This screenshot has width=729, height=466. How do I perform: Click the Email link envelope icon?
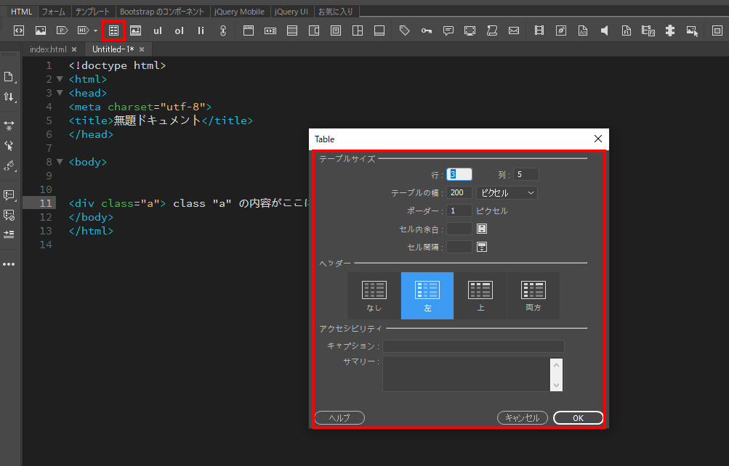(x=514, y=30)
